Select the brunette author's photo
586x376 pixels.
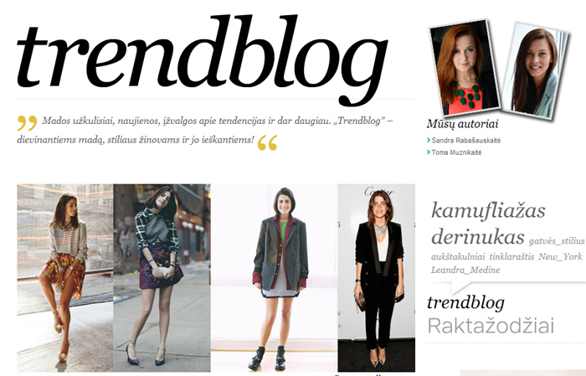click(537, 71)
